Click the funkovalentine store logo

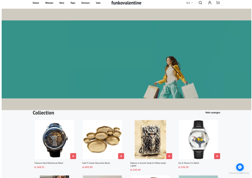[126, 3]
